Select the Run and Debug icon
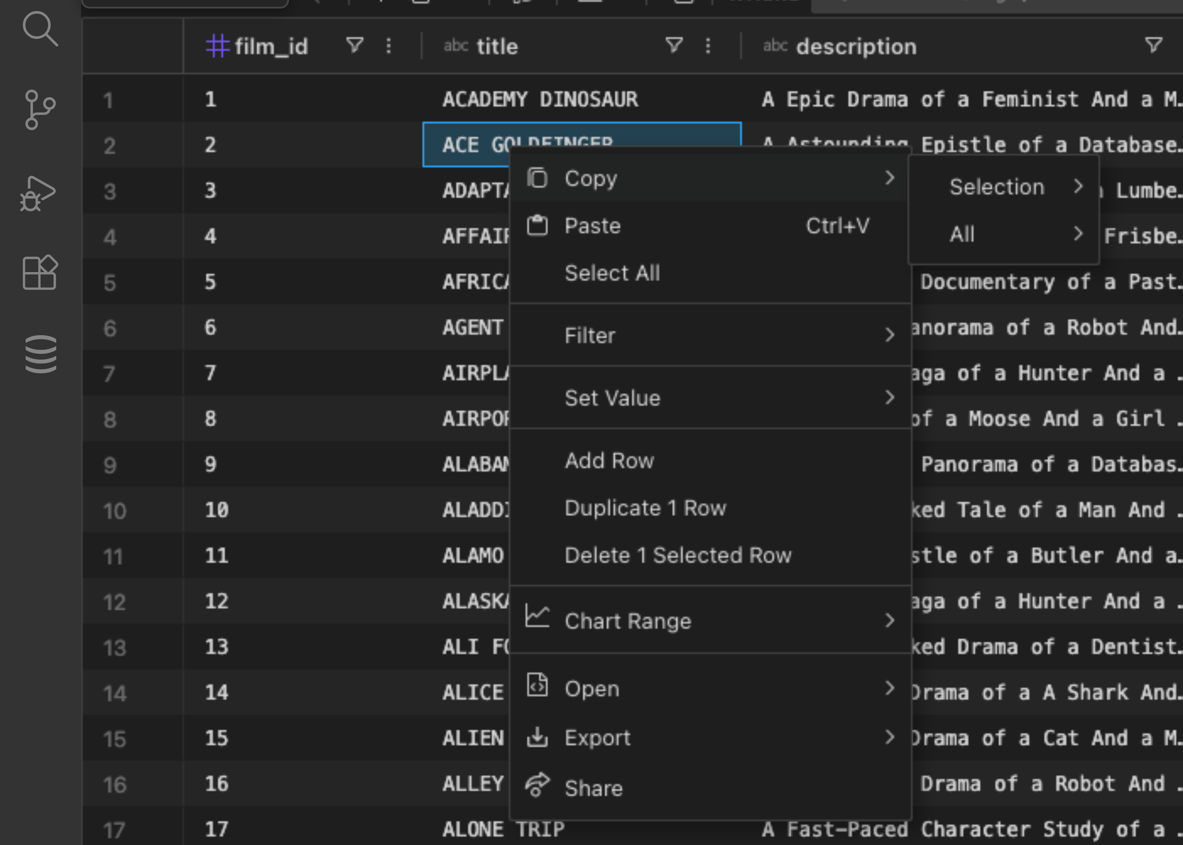Screen dimensions: 1183x845 point(38,192)
